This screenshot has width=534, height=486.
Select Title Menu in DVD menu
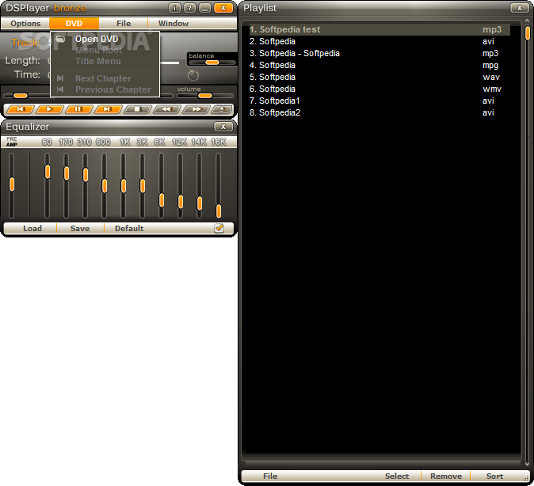105,61
